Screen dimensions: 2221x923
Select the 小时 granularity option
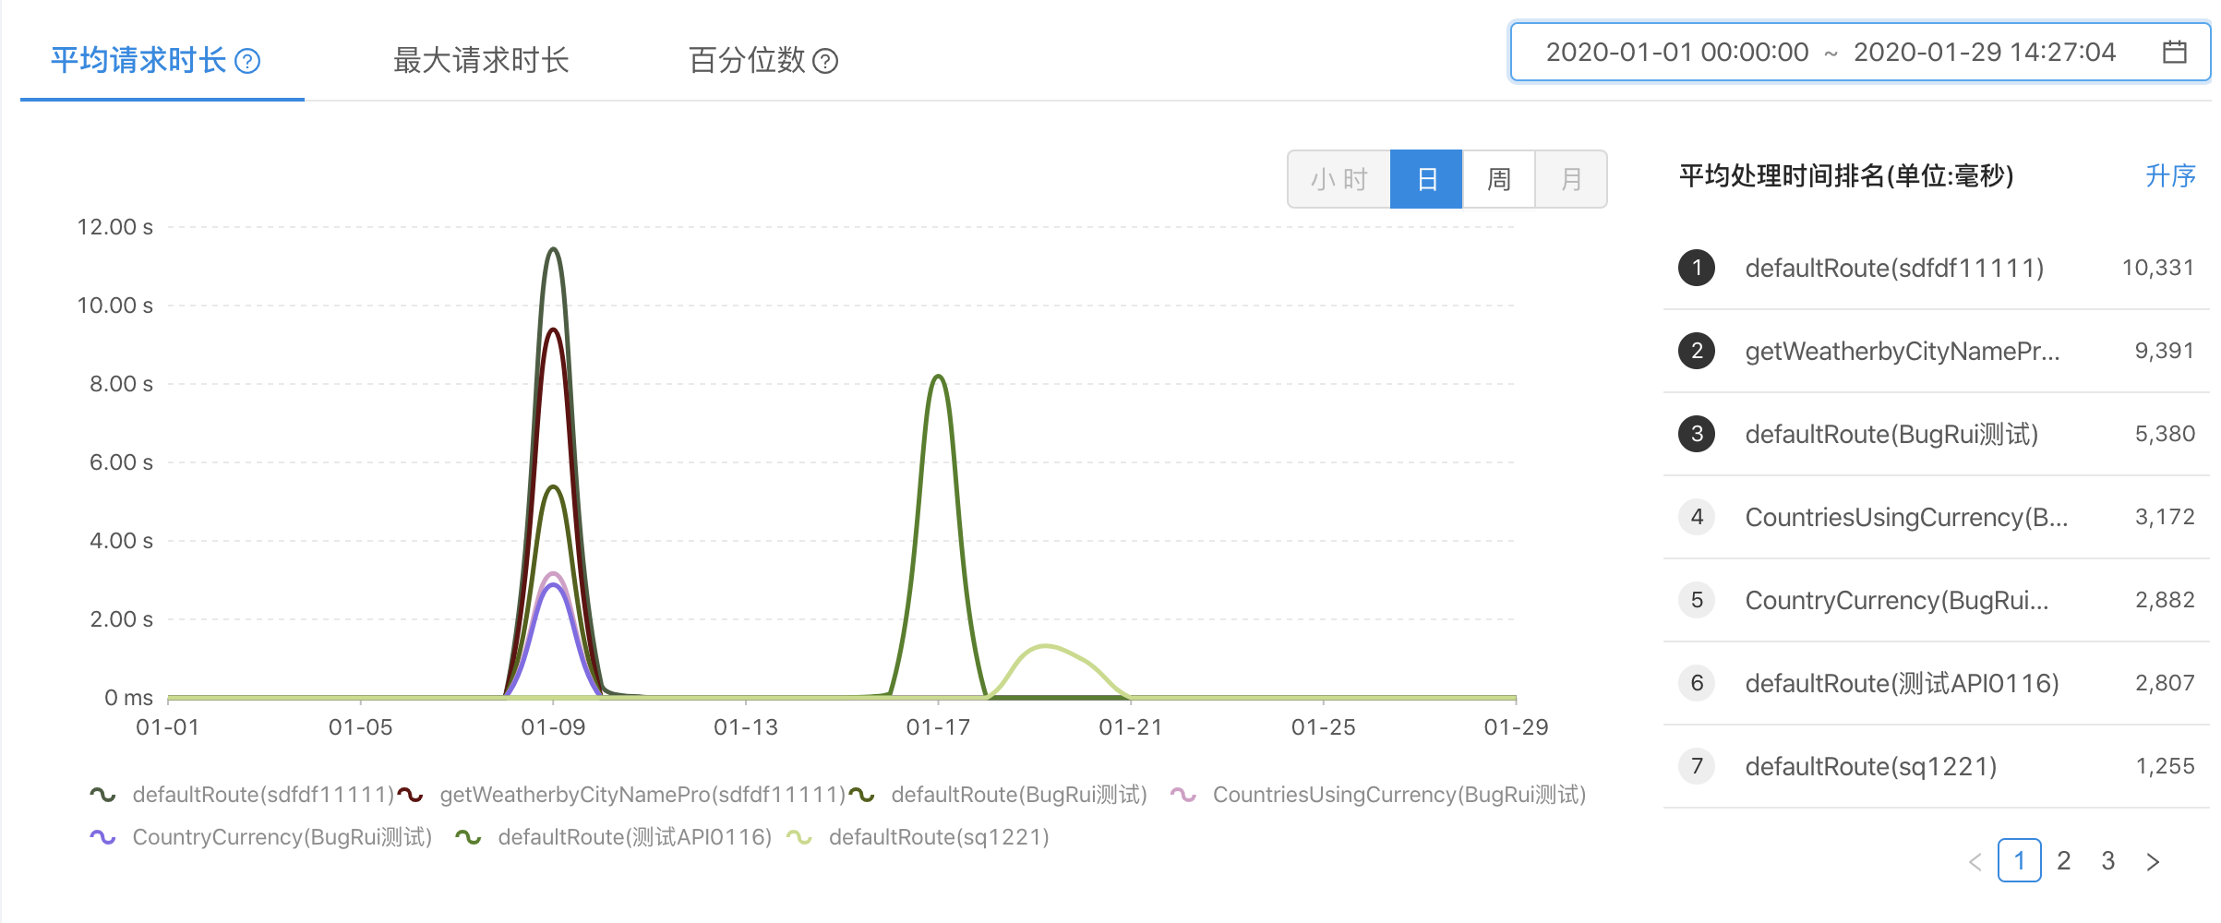click(1339, 179)
